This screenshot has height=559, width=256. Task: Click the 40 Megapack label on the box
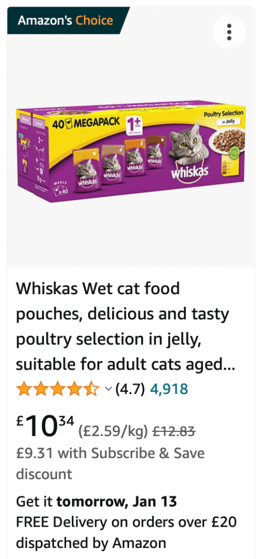pos(86,124)
